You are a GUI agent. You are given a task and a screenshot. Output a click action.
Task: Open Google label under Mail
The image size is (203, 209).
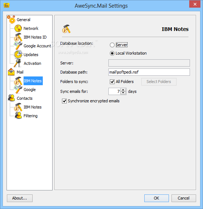(x=30, y=90)
